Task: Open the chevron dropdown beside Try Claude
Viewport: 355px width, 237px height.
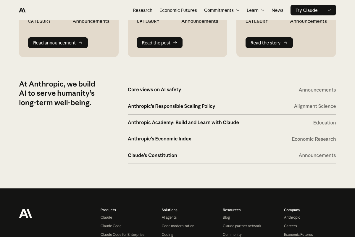Action: point(329,10)
